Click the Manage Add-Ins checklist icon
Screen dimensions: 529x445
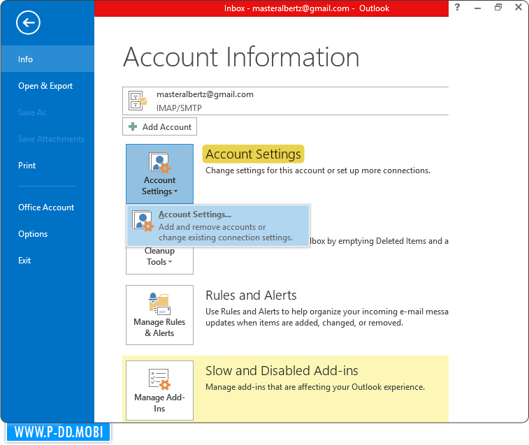click(x=159, y=379)
